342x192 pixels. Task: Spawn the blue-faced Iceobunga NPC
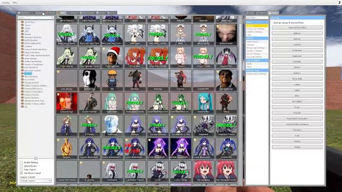point(112,126)
